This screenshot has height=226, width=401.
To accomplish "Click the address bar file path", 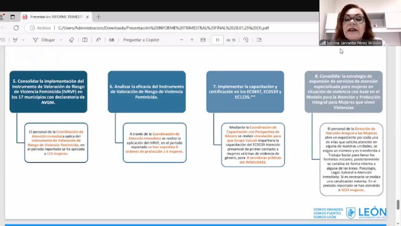I will click(x=162, y=28).
